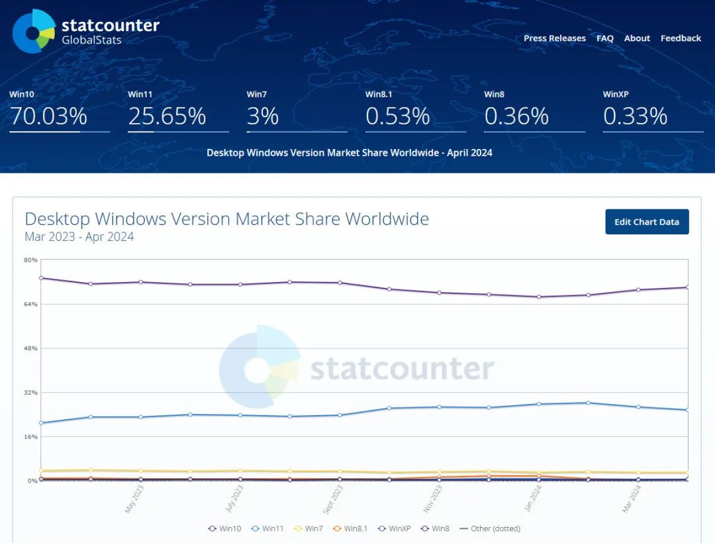This screenshot has width=715, height=543.
Task: Click the StatCounter GlobalStats logo
Action: click(x=86, y=29)
